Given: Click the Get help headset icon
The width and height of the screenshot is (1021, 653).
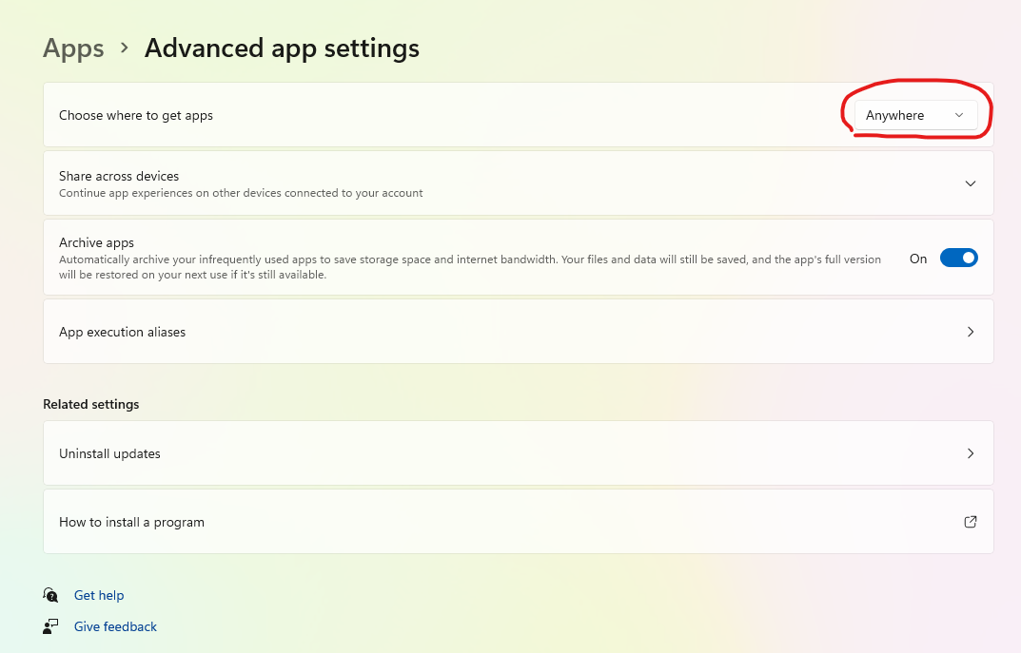Looking at the screenshot, I should 50,595.
